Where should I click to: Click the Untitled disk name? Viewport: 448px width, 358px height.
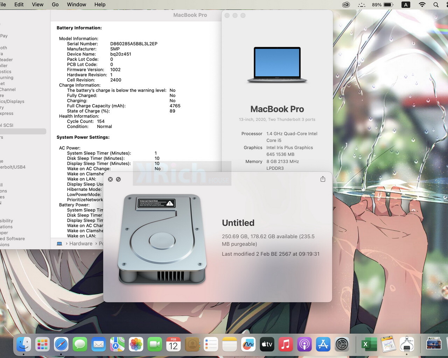tap(238, 223)
